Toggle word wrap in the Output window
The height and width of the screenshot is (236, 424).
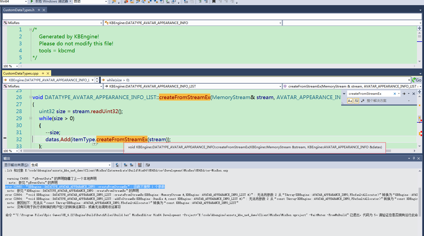[147, 165]
